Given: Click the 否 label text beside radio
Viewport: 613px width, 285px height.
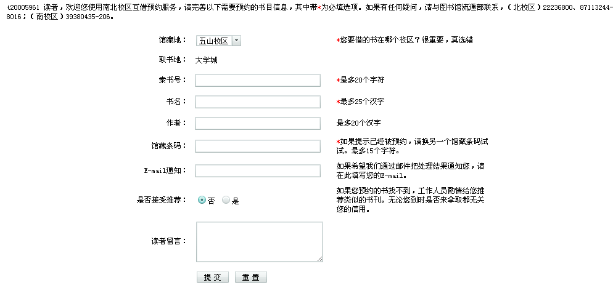Looking at the screenshot, I should tap(211, 201).
